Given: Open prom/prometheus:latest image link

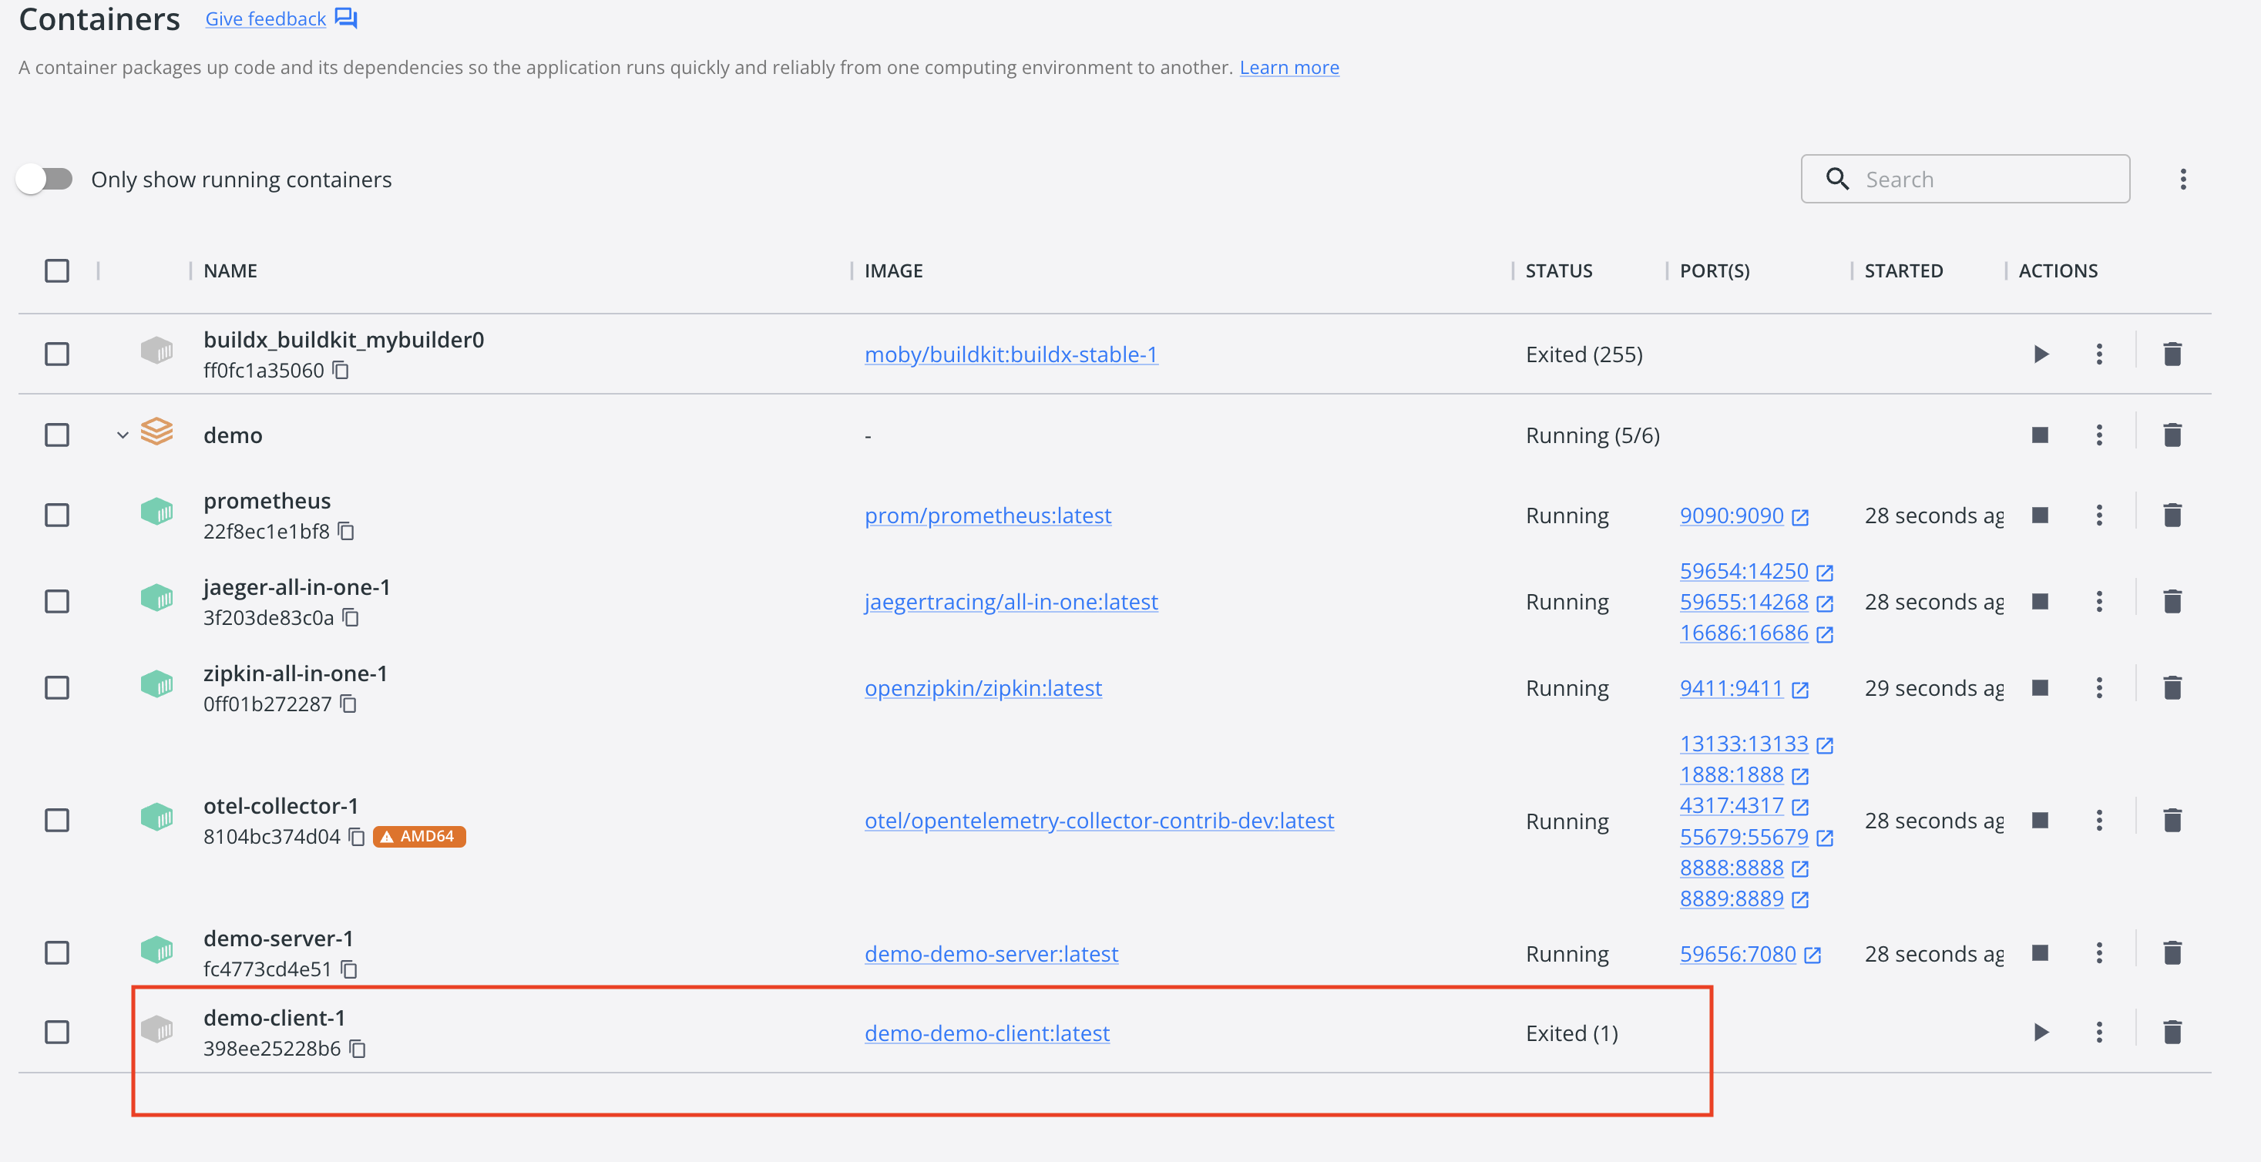Looking at the screenshot, I should click(x=987, y=516).
